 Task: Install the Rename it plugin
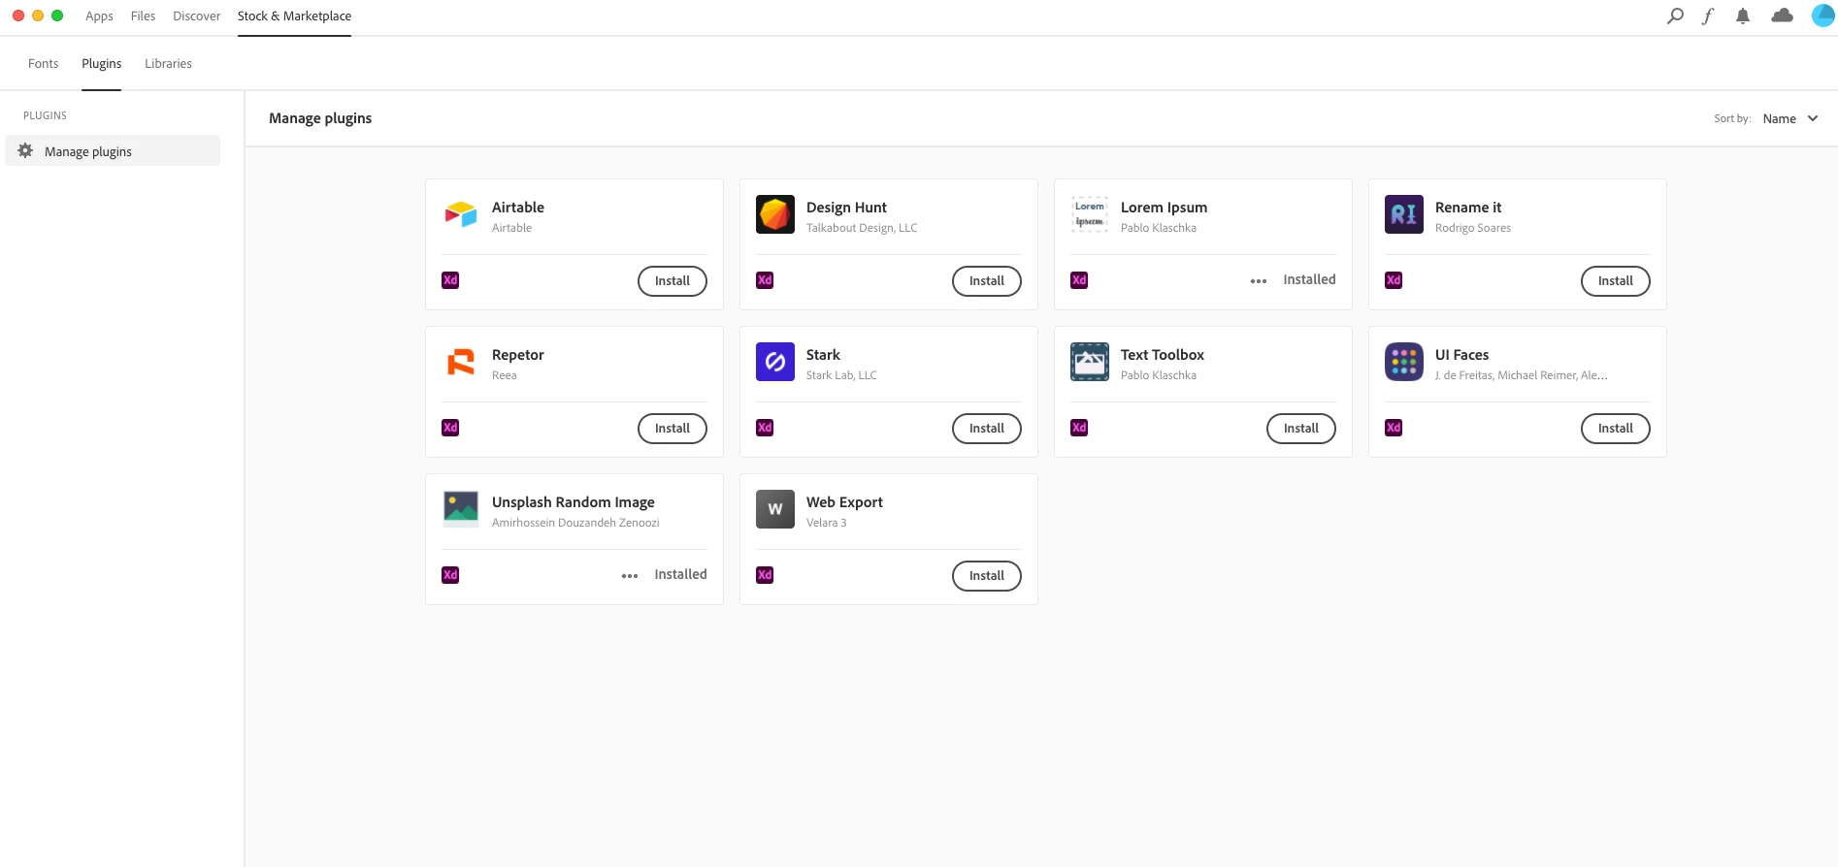(1616, 281)
